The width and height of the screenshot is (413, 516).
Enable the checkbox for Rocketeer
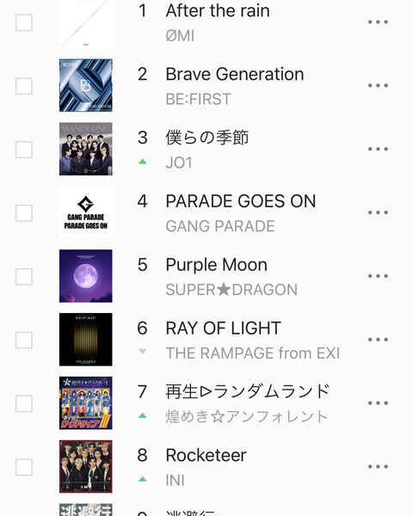pyautogui.click(x=24, y=467)
